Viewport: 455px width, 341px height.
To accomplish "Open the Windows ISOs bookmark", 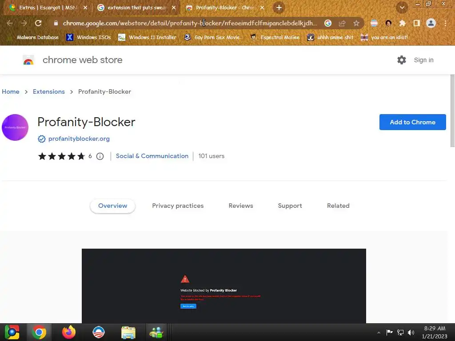I will click(89, 37).
